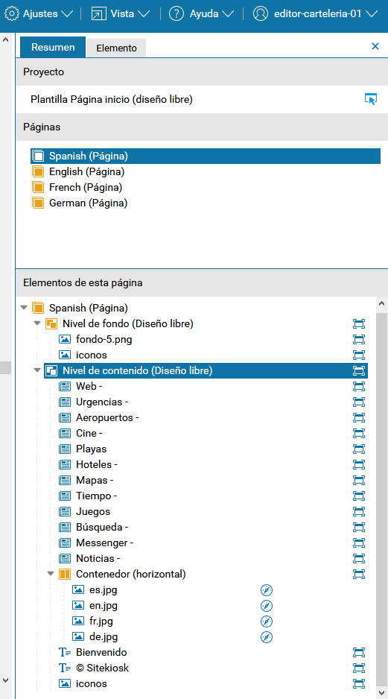This screenshot has height=699, width=388.
Task: Click the frame icon on Urgencias row
Action: 359,402
